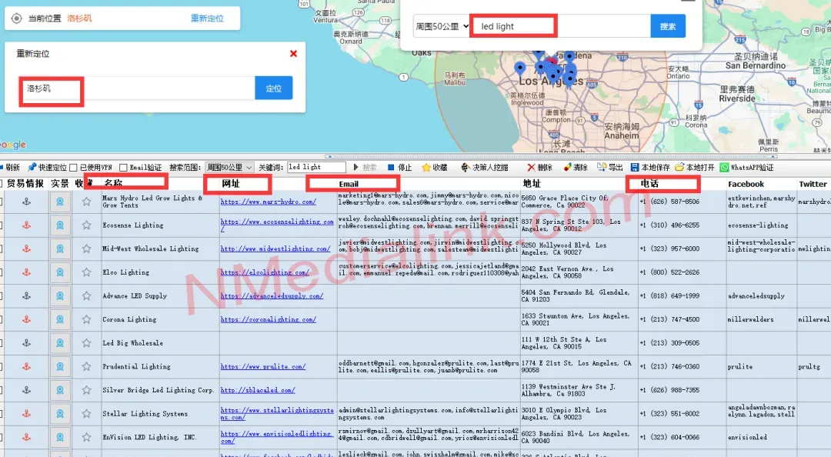Open the elcolighting.com website link
831x457 pixels.
click(265, 272)
